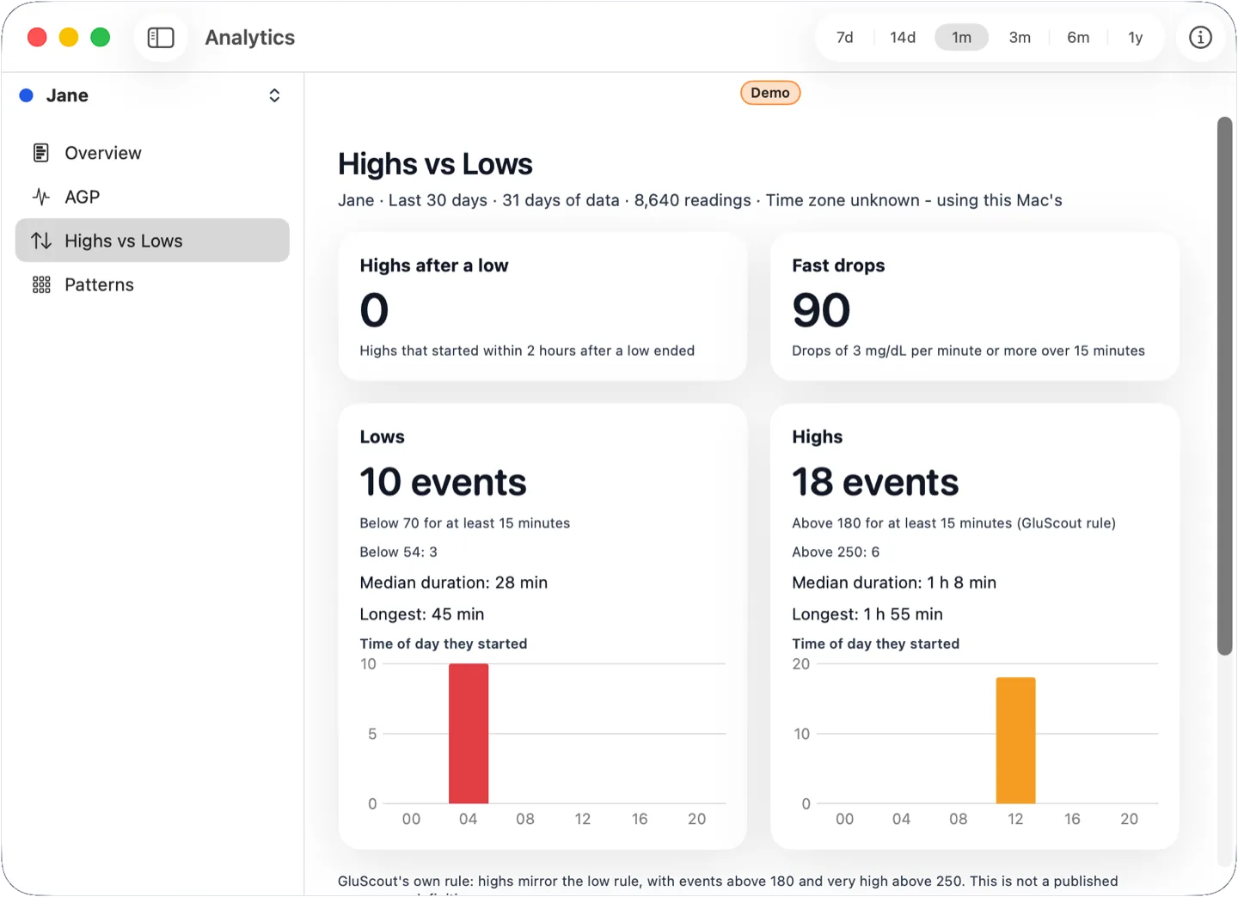This screenshot has width=1238, height=897.
Task: Click 'Median duration: 1 h 8 min' text
Action: tap(894, 583)
